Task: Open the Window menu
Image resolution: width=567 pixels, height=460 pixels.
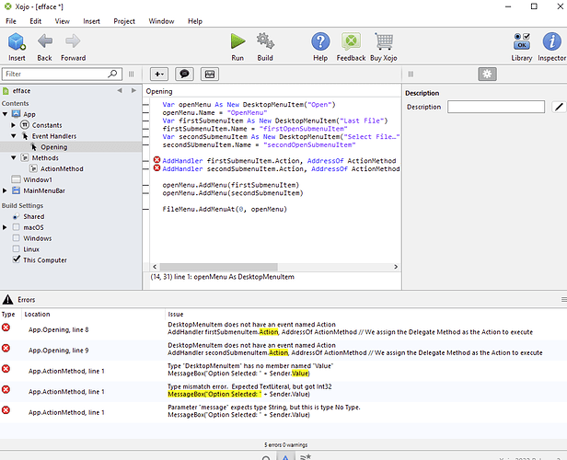Action: click(161, 21)
